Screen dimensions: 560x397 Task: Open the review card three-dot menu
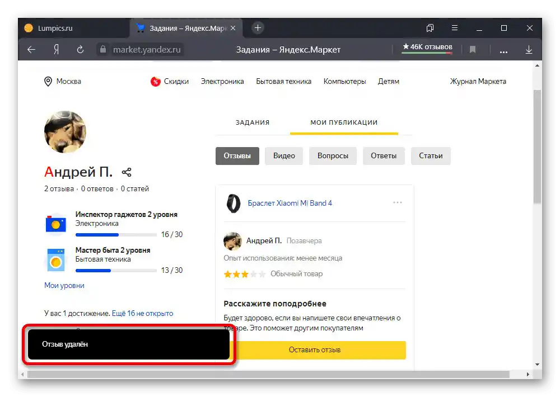pyautogui.click(x=398, y=202)
